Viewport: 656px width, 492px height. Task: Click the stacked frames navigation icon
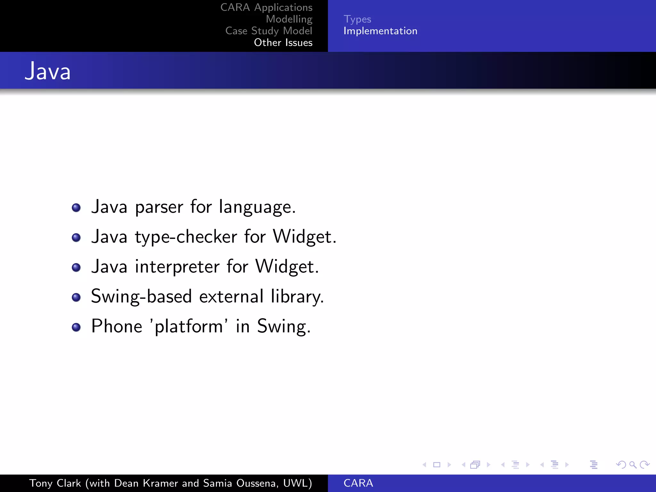[475, 464]
